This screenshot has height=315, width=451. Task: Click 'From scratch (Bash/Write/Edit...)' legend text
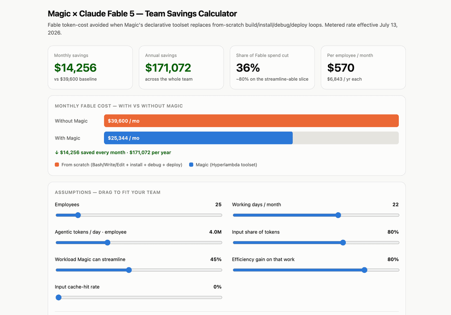tap(122, 165)
